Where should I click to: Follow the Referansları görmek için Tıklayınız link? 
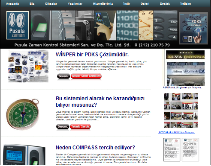[182, 87]
